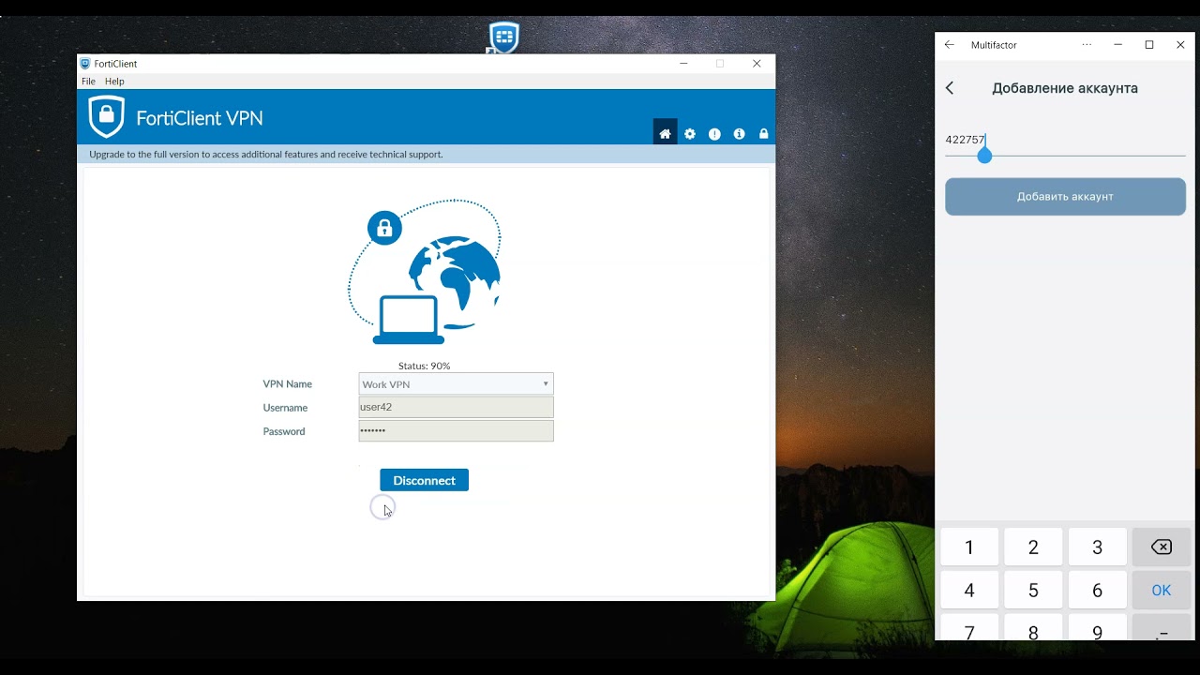Image resolution: width=1200 pixels, height=675 pixels.
Task: Tap digit 9 on the keypad
Action: 1098,627
